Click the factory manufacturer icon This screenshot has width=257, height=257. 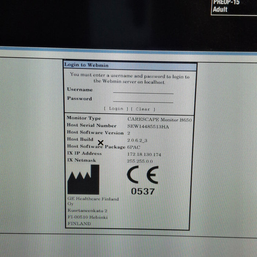83,180
